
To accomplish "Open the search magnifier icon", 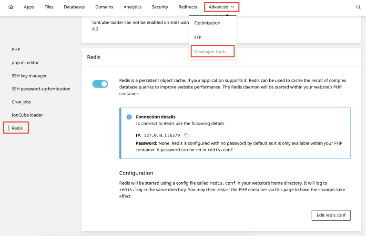I will point(358,7).
